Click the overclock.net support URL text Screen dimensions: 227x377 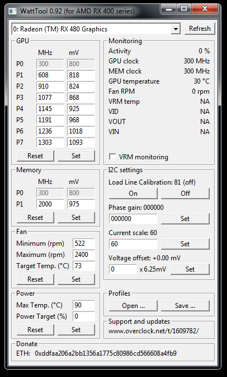coord(153,331)
